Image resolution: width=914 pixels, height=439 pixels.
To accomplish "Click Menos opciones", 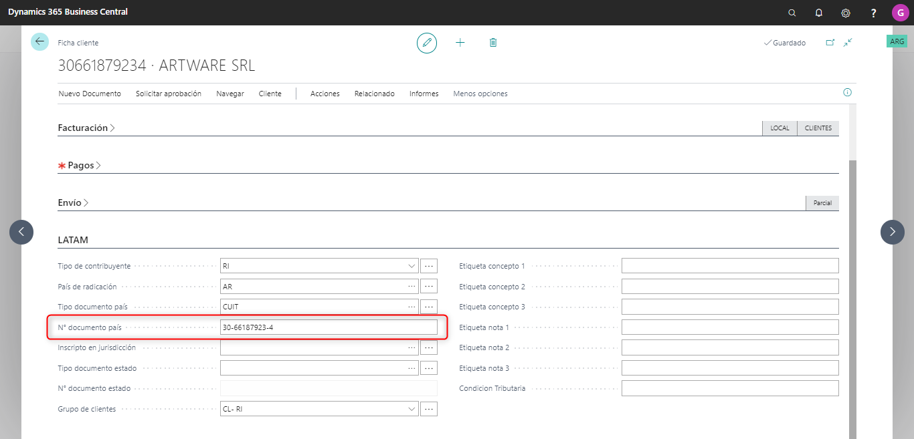I will (480, 94).
